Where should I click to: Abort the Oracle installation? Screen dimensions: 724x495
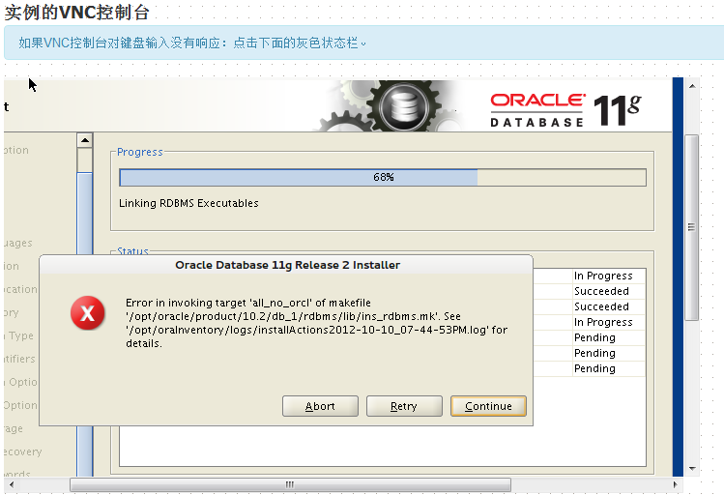(320, 406)
